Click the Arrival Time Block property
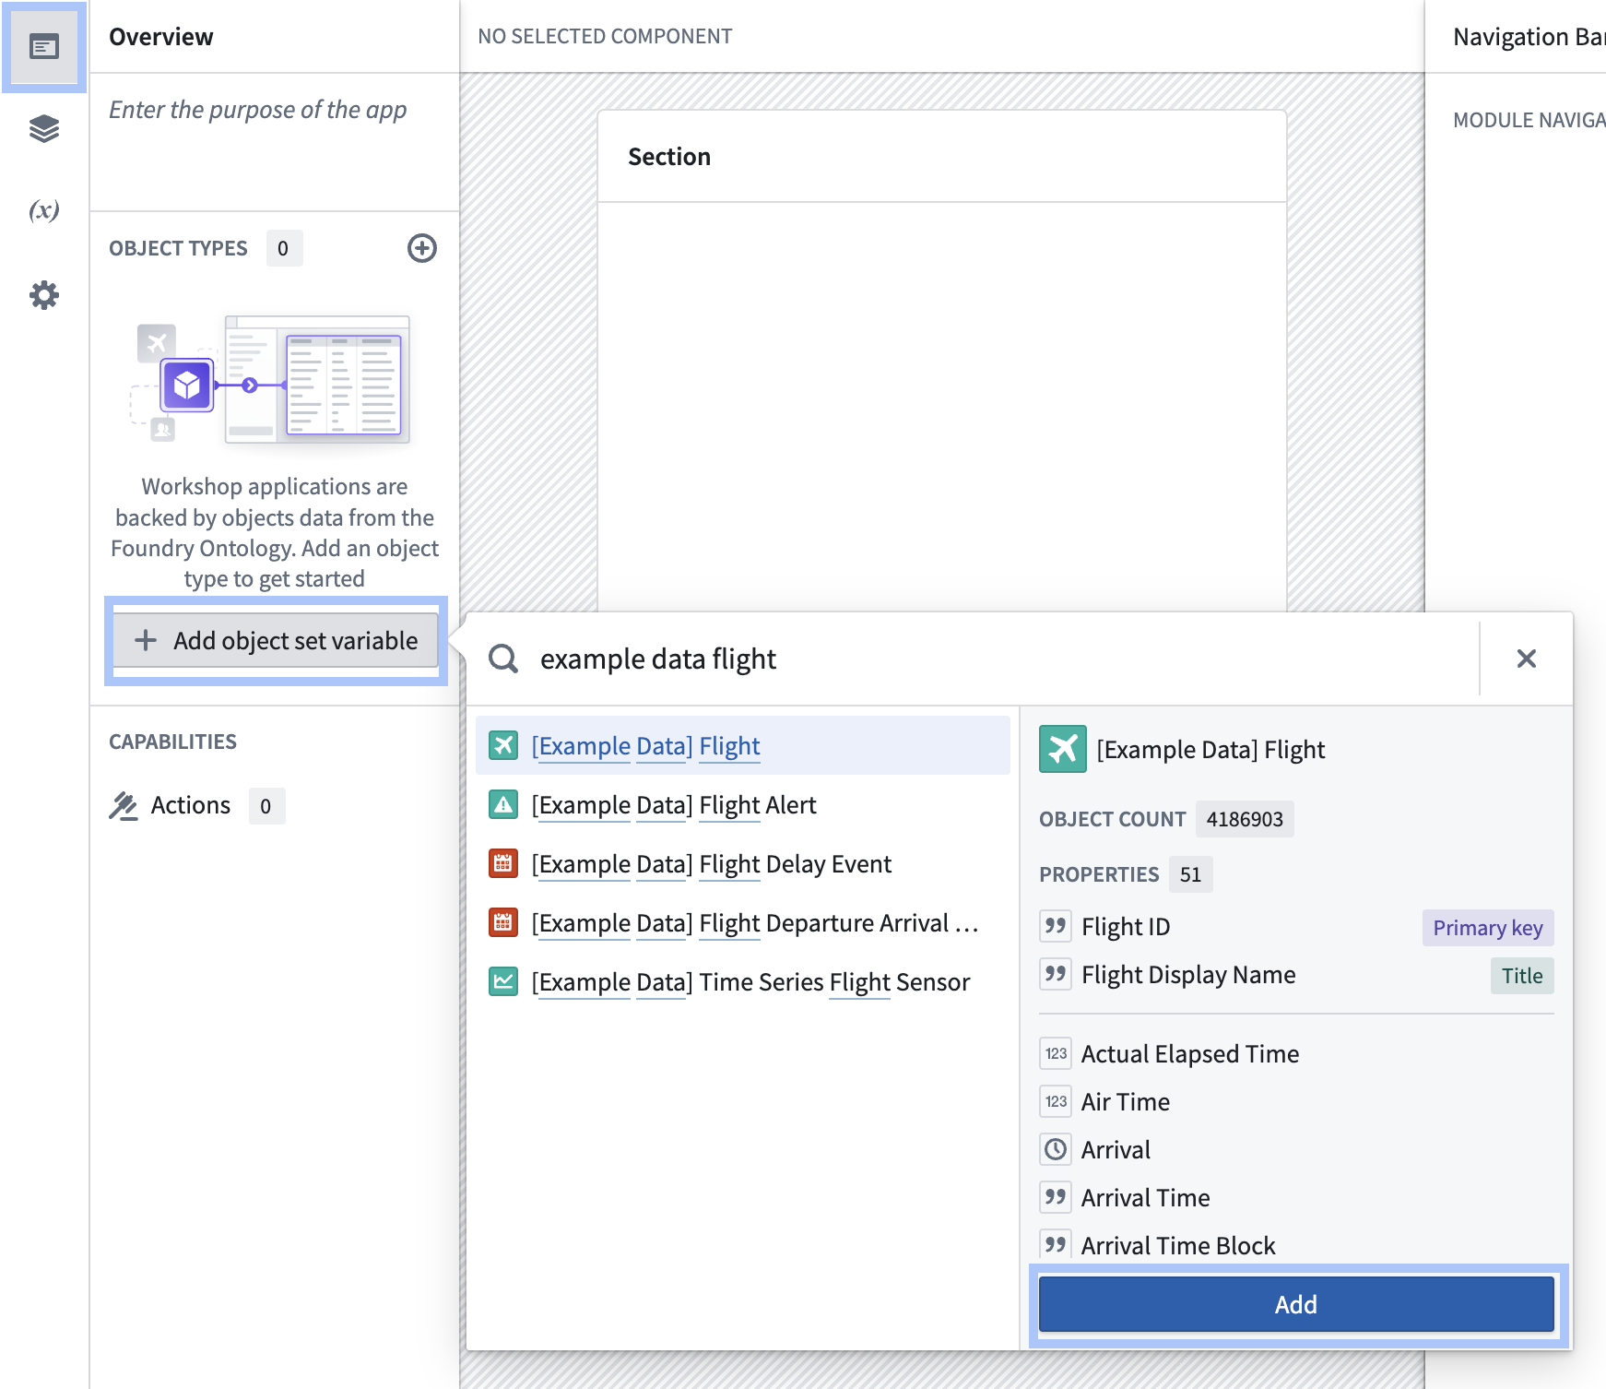 click(x=1178, y=1246)
